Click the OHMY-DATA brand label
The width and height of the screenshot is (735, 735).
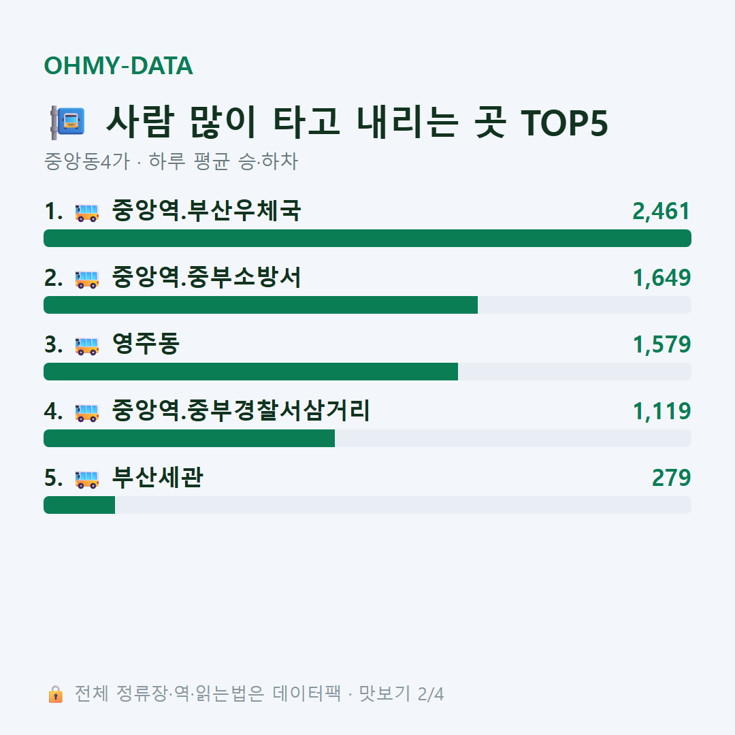coord(118,65)
